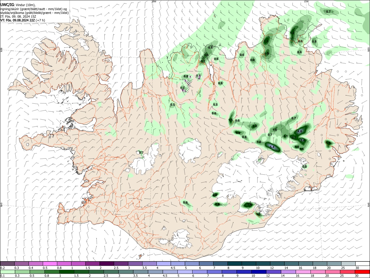Pick the 0.3 swatch in the rain scale

tap(23, 272)
